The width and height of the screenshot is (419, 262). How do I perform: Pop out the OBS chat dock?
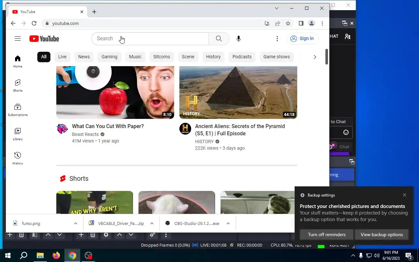[x=344, y=23]
